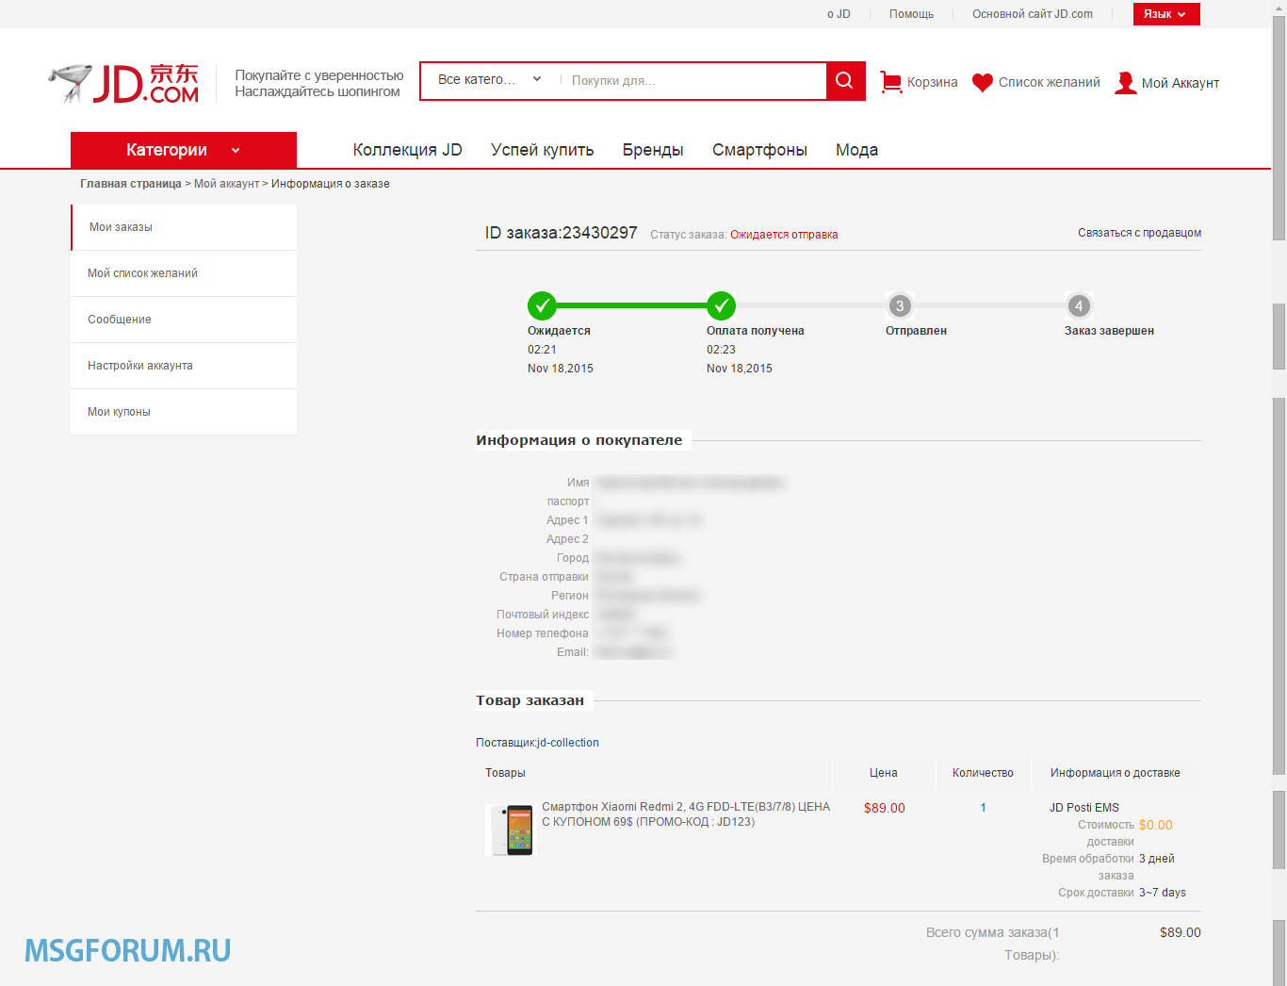Click step 3 circle Отправлен

tap(900, 305)
